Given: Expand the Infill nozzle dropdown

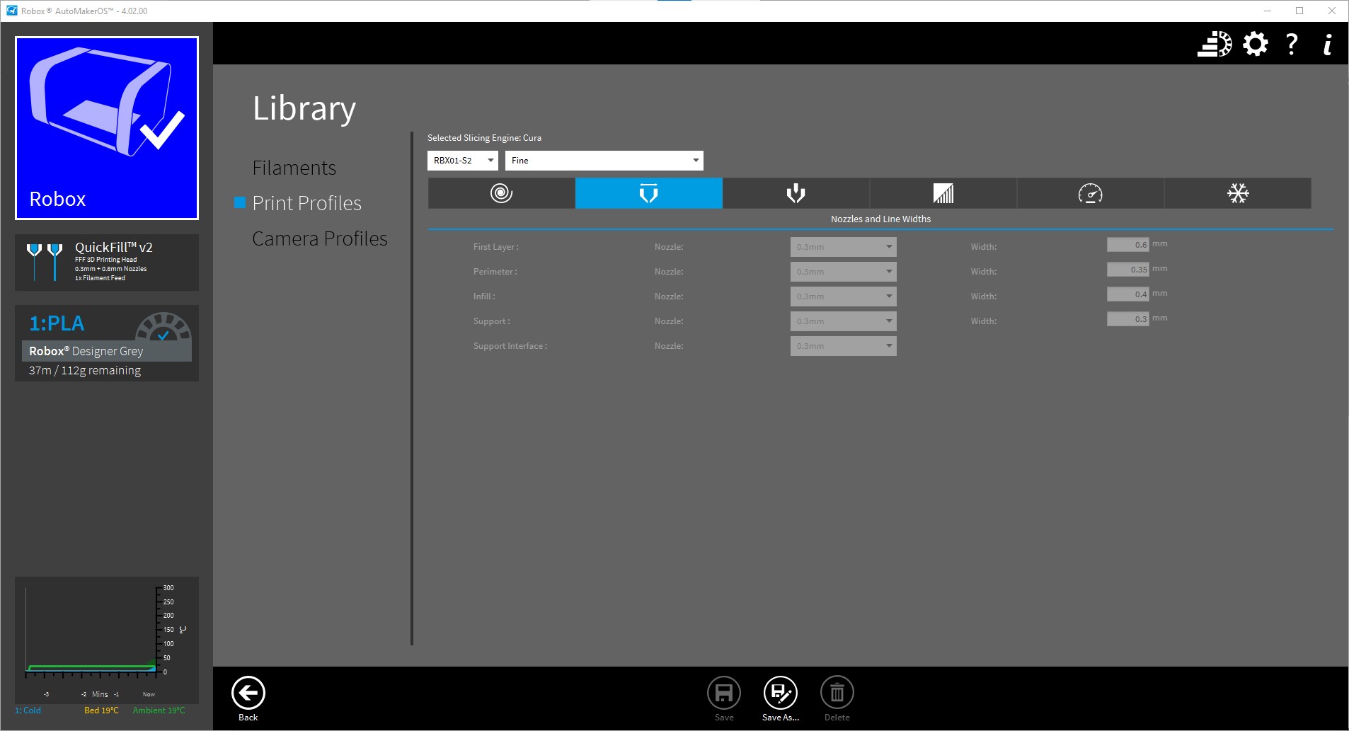Looking at the screenshot, I should pyautogui.click(x=843, y=297).
